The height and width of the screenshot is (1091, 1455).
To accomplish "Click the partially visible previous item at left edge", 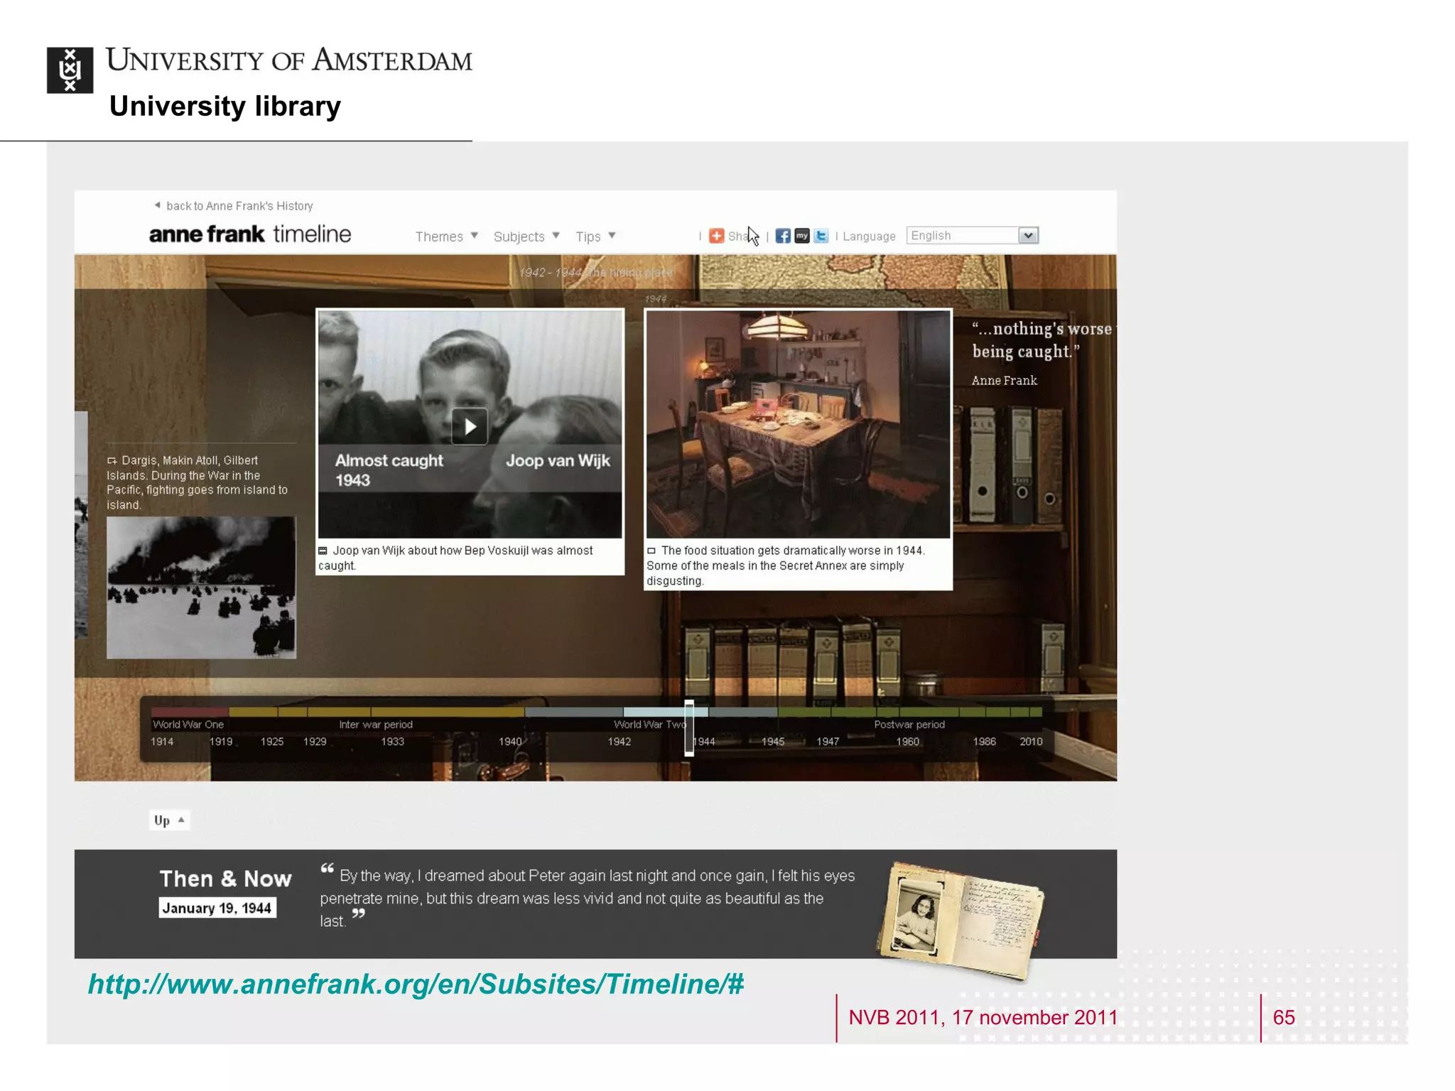I will click(x=81, y=524).
